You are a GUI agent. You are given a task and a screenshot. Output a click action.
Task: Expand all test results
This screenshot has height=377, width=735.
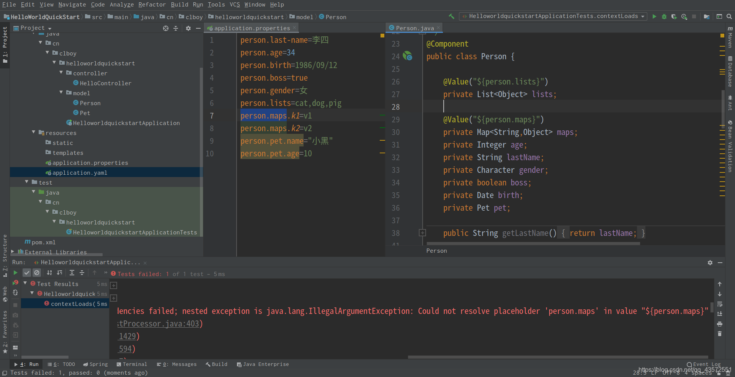[x=72, y=273]
